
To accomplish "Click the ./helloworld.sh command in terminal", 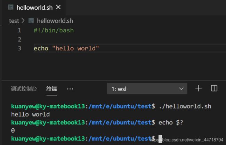I will point(185,106).
